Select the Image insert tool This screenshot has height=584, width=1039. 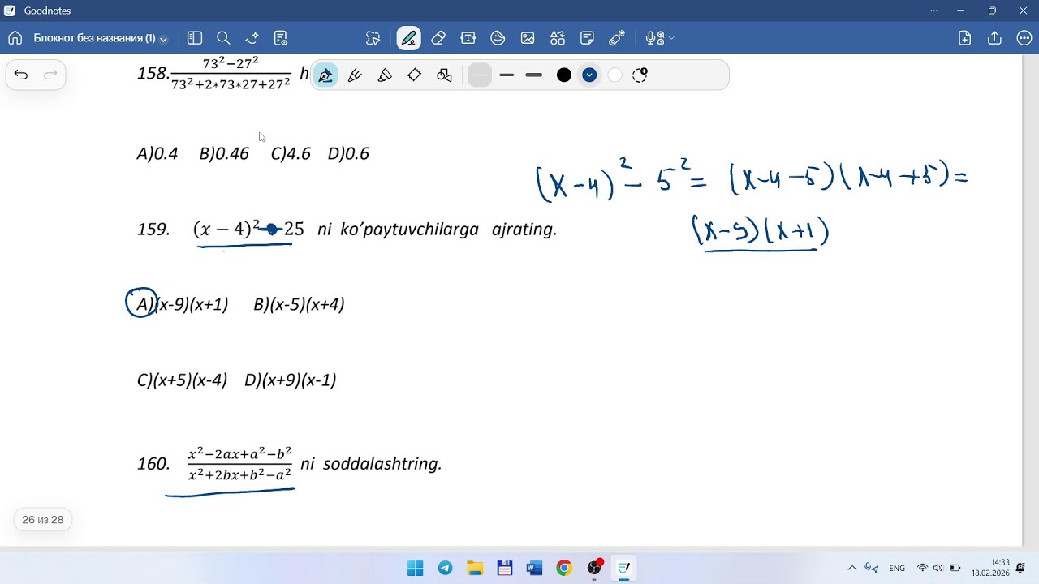click(528, 38)
